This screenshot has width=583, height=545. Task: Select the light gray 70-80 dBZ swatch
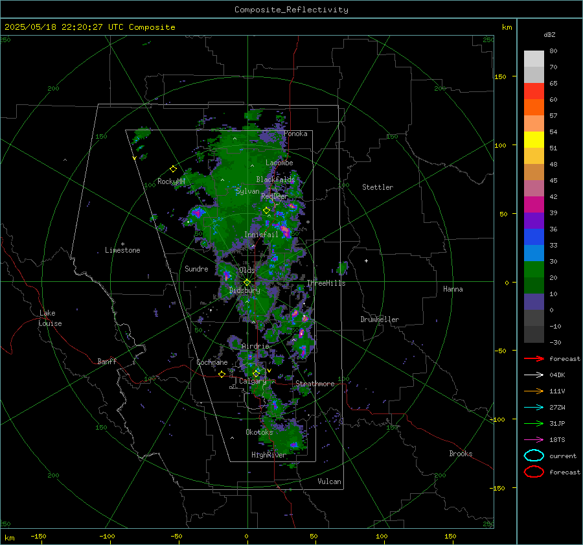[x=534, y=59]
